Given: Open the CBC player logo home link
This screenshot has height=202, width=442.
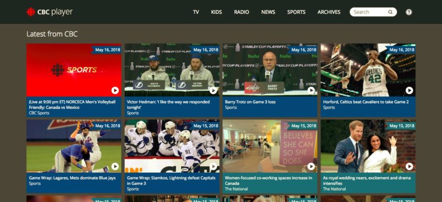Looking at the screenshot, I should coord(50,12).
